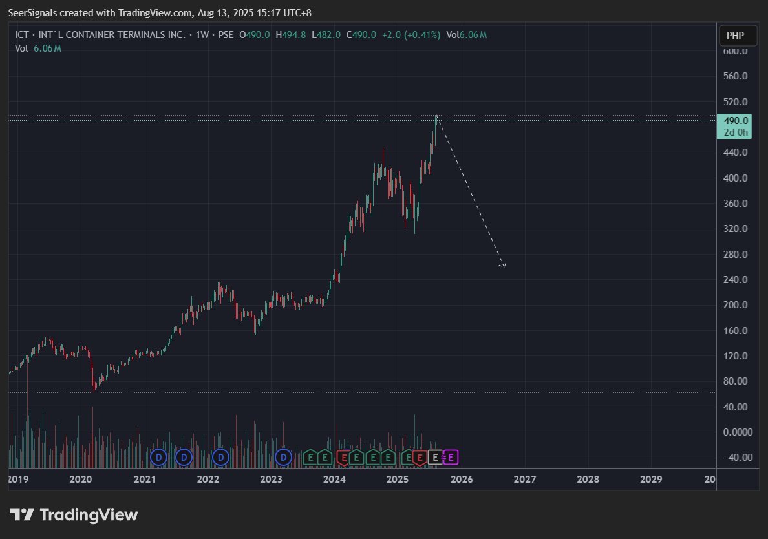Click the close value C490.0
Viewport: 768px width, 539px height.
[x=361, y=35]
